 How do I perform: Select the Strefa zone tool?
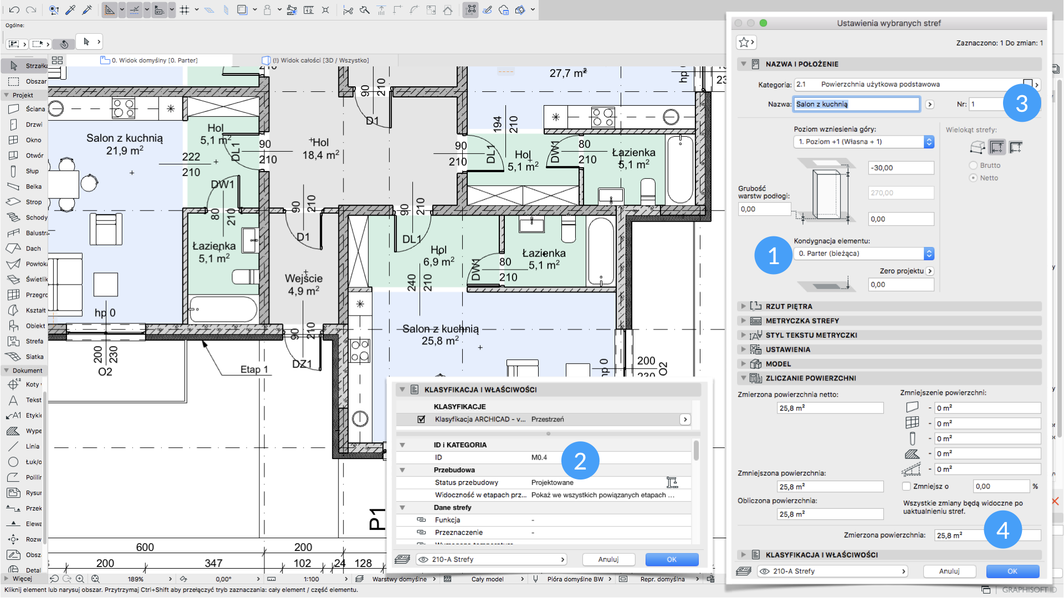click(25, 341)
